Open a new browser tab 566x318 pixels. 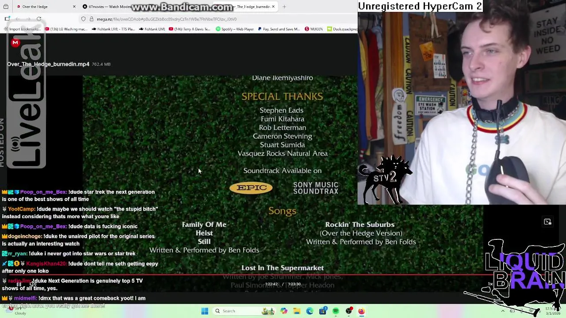[x=284, y=7]
